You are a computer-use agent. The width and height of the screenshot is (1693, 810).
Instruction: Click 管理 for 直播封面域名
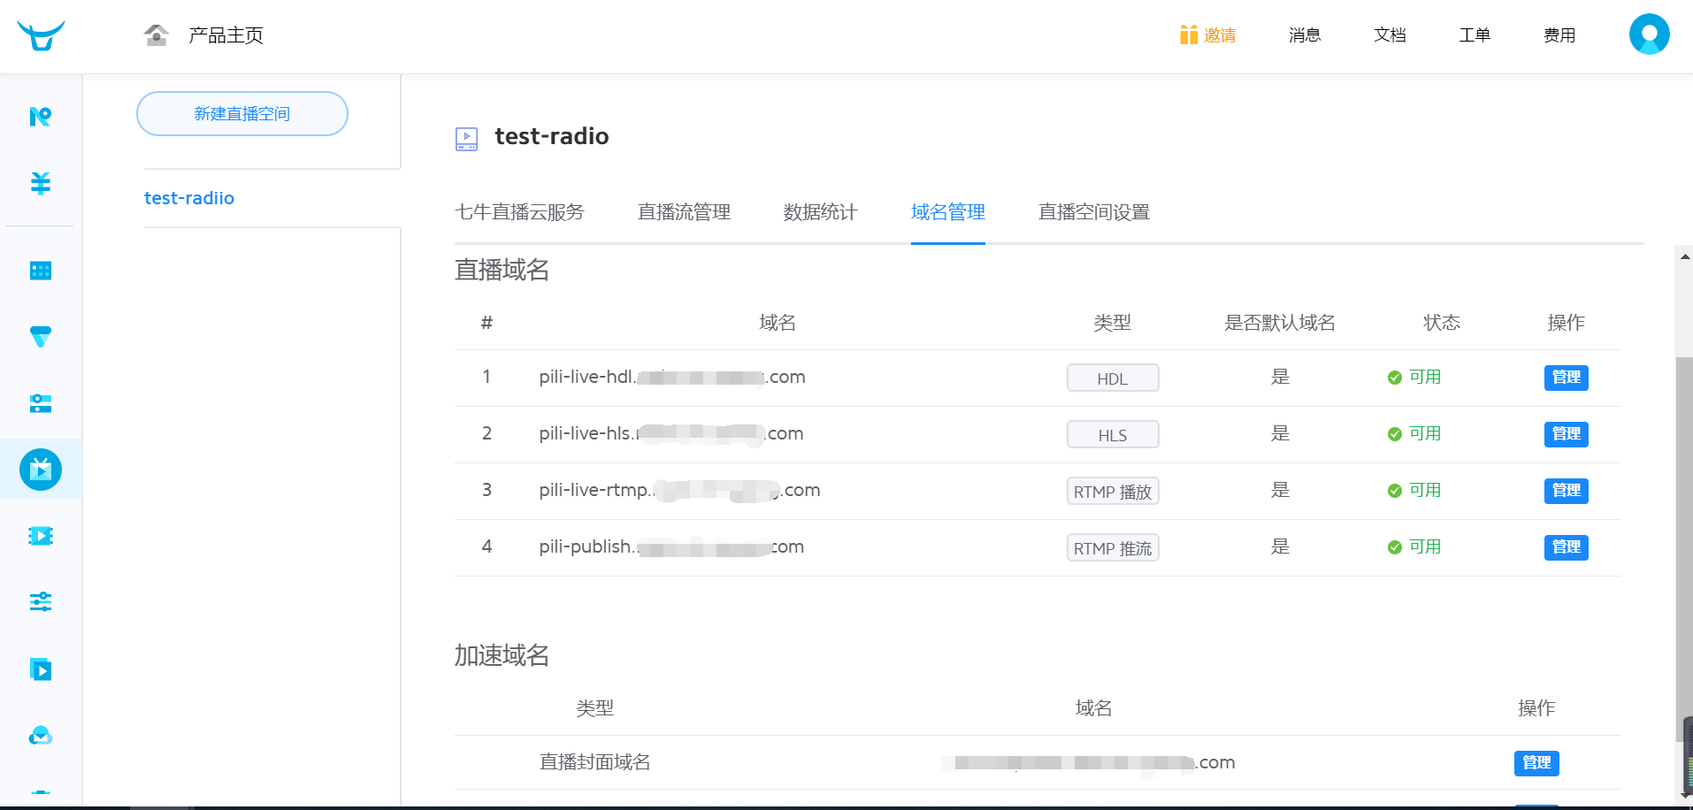pos(1536,763)
